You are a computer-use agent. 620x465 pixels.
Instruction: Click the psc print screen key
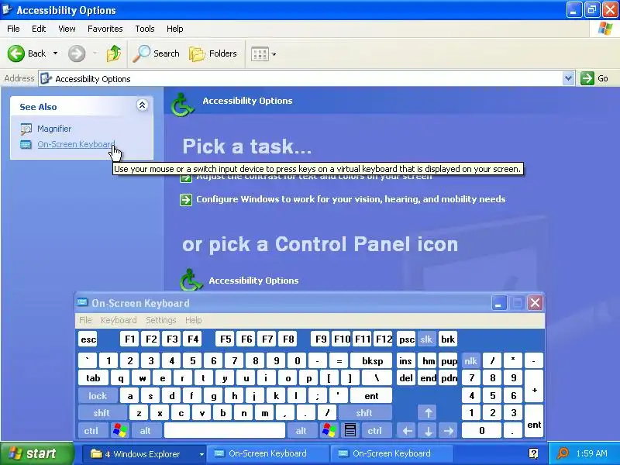[406, 339]
